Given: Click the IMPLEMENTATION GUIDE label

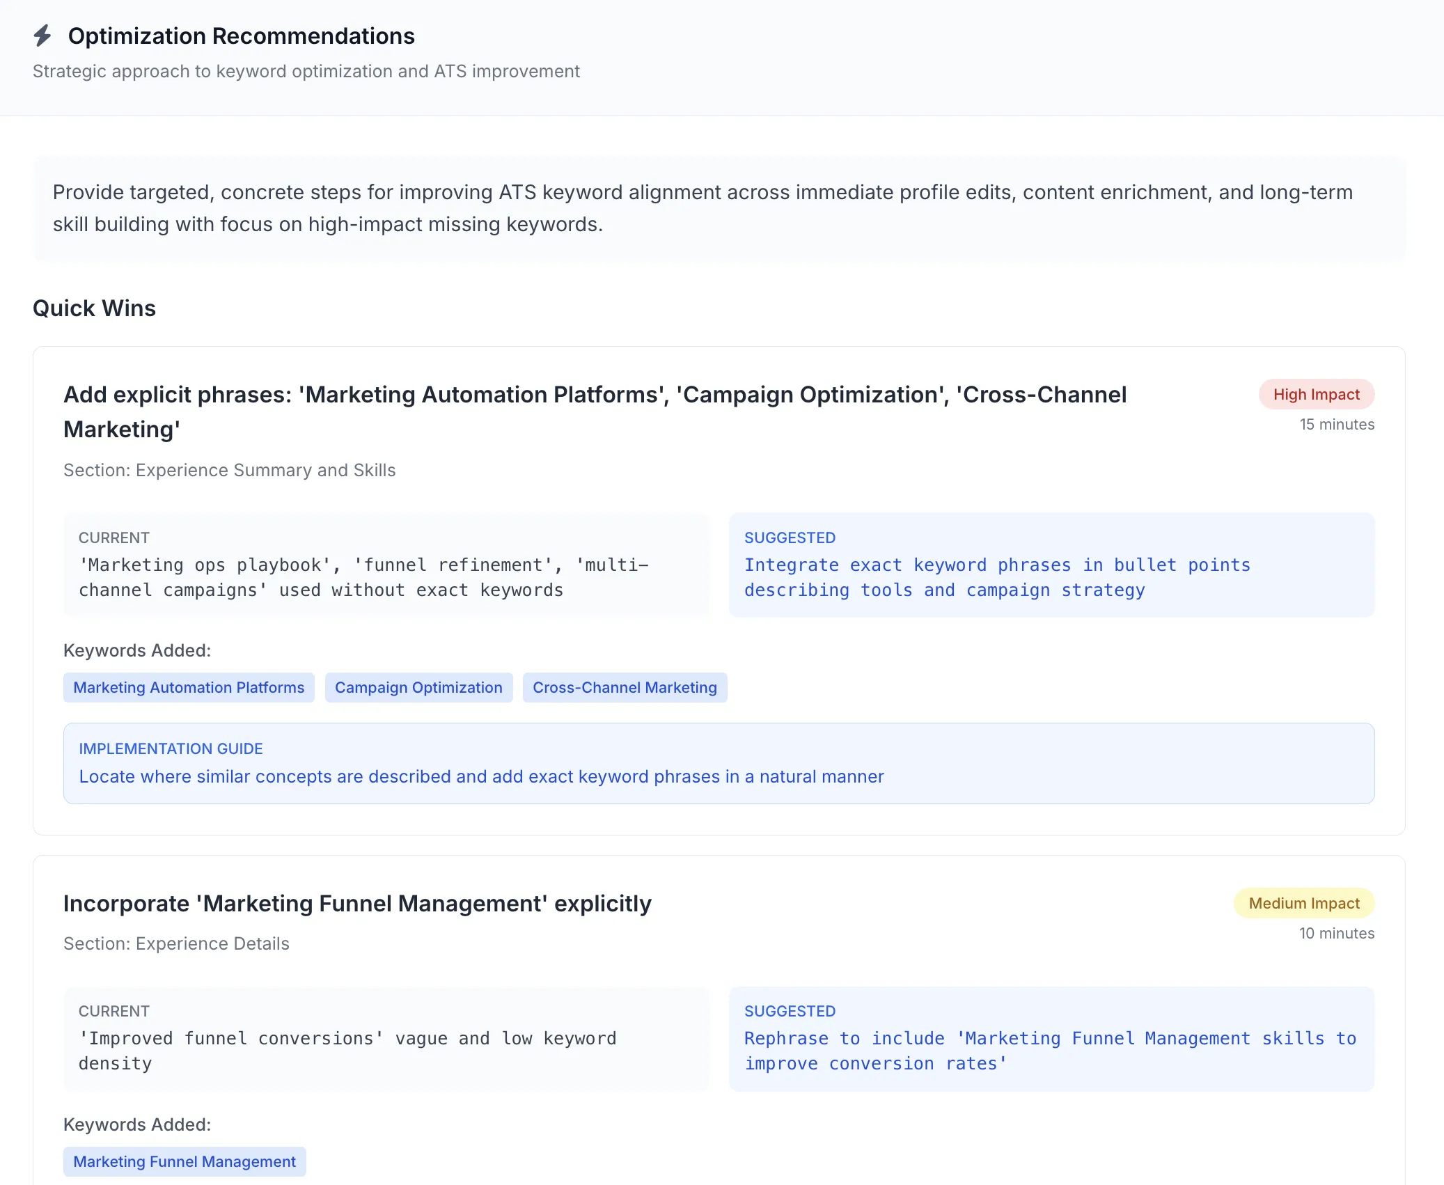Looking at the screenshot, I should (x=171, y=748).
